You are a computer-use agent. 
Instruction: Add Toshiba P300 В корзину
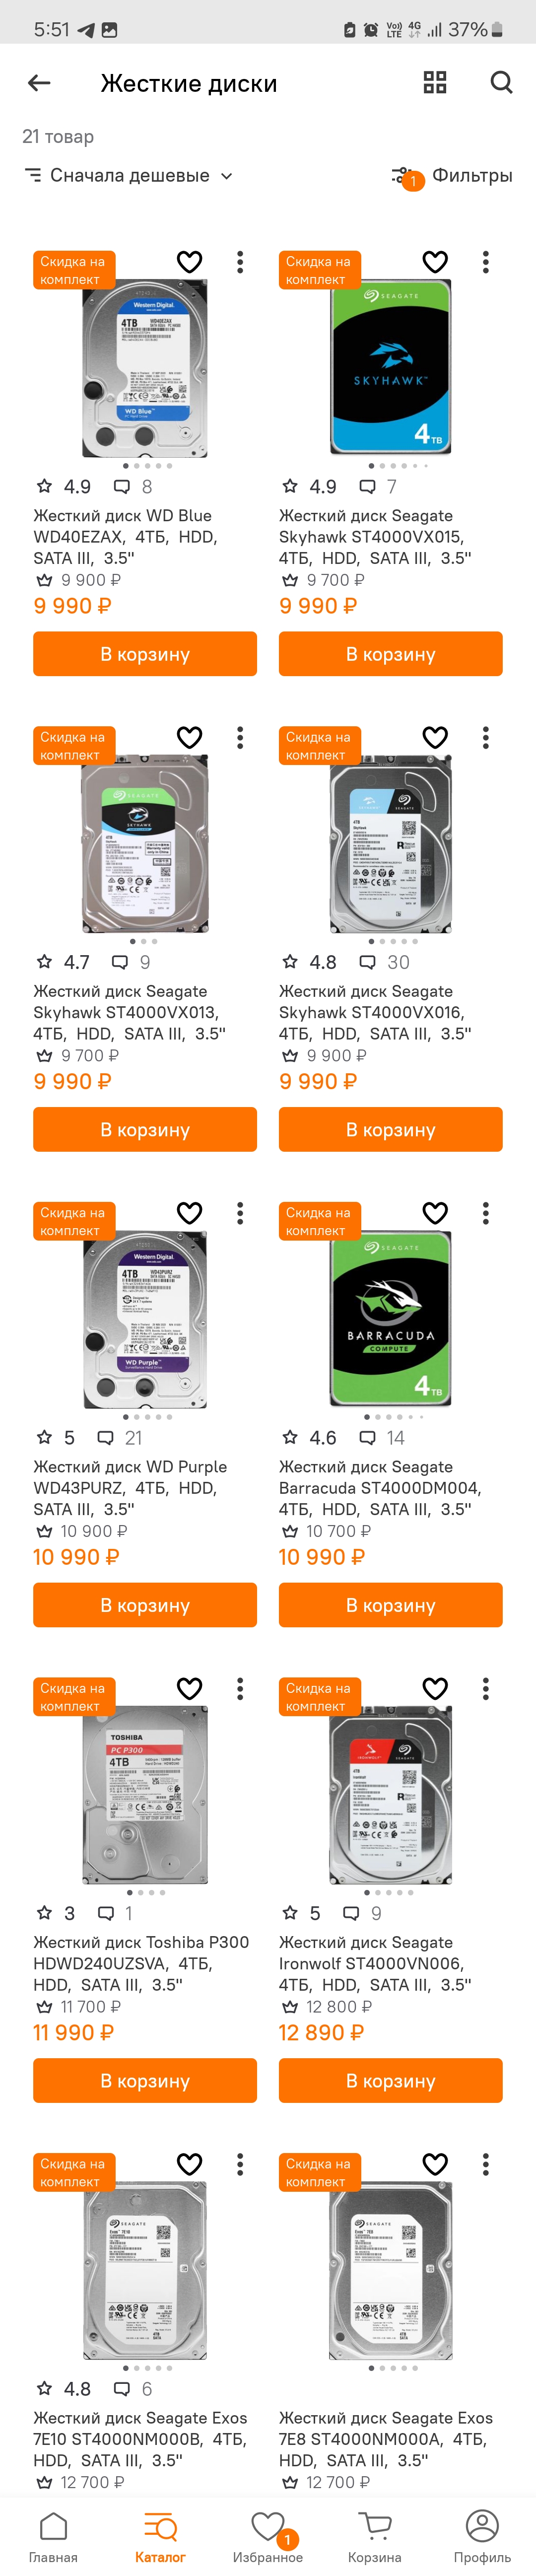point(145,2081)
